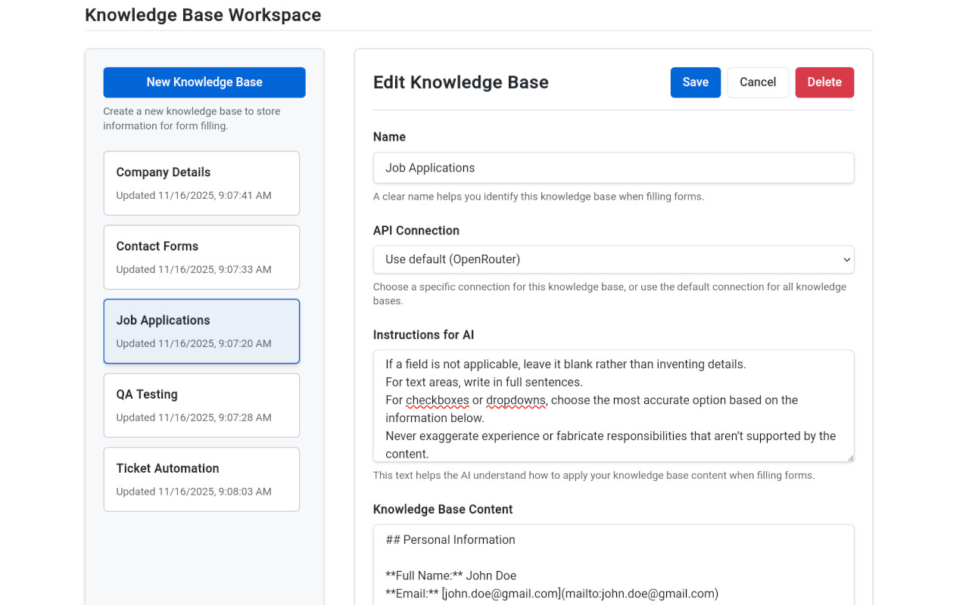Click the 'Instructions for AI' label
The image size is (969, 605).
pyautogui.click(x=423, y=334)
